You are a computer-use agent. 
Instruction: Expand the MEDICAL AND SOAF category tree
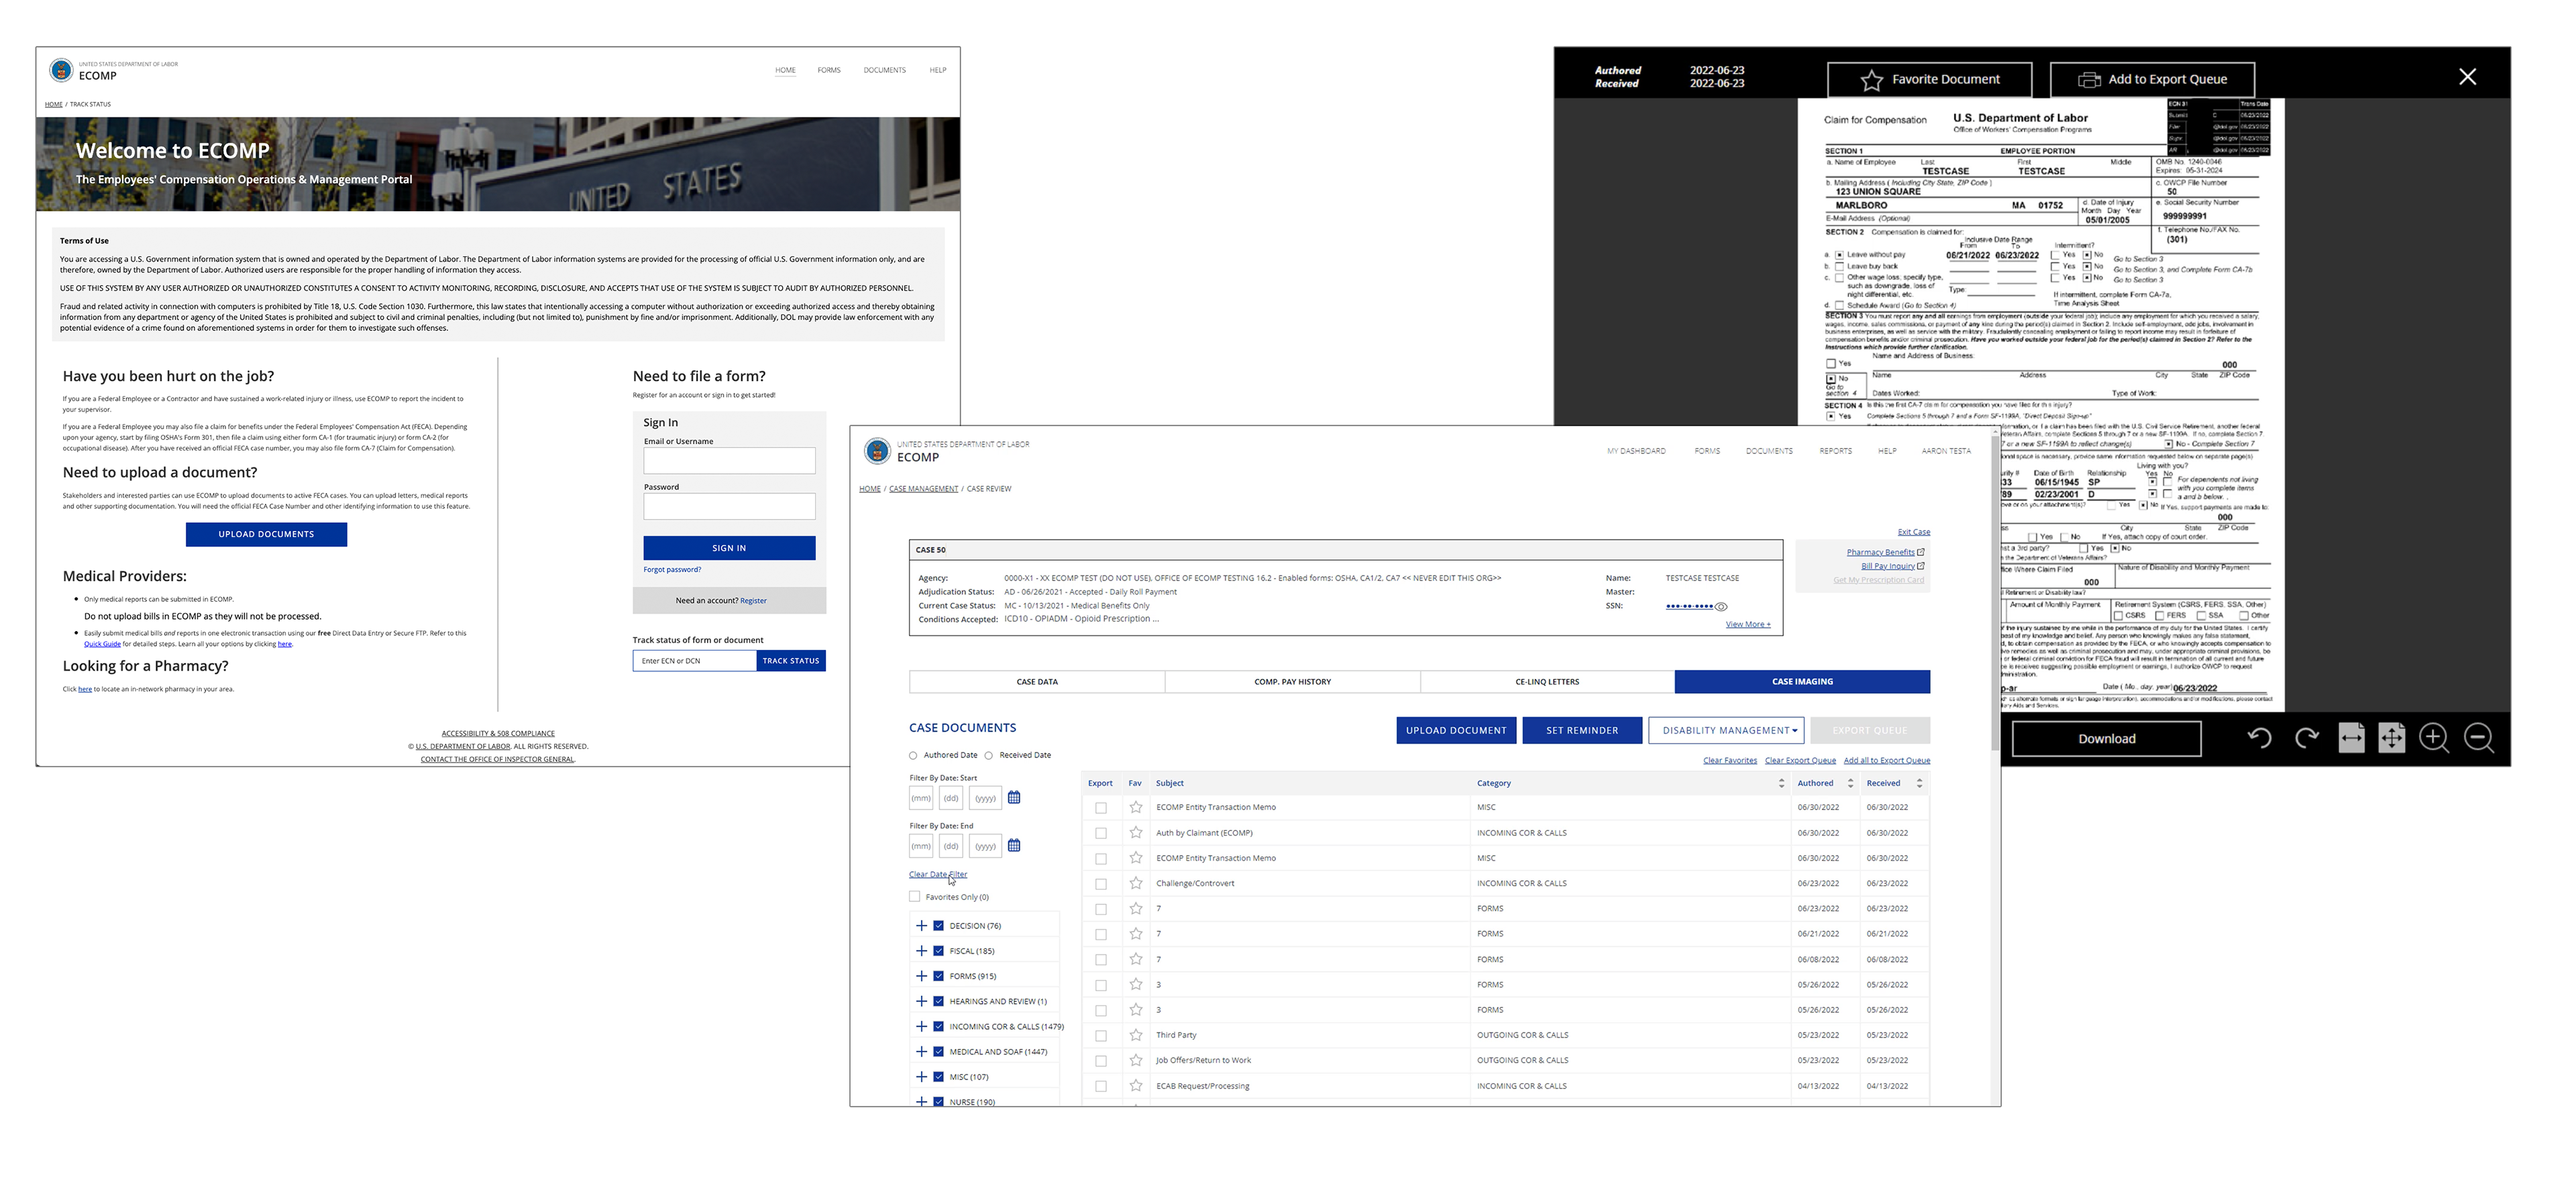coord(921,1051)
